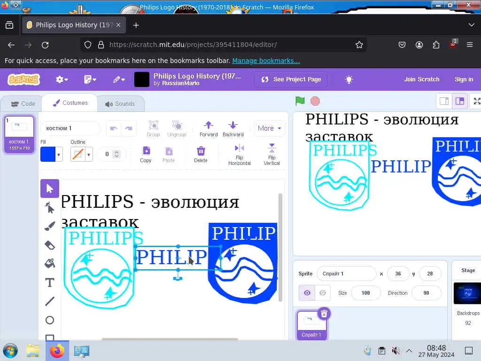The width and height of the screenshot is (481, 361).
Task: Bookmark this page with star icon
Action: [359, 45]
